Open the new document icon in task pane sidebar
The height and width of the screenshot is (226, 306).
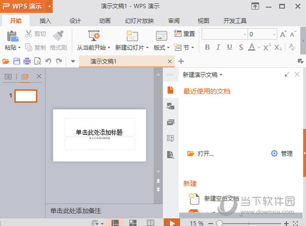pos(170,90)
